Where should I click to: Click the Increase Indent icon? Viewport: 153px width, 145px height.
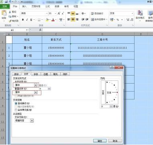coord(87,20)
